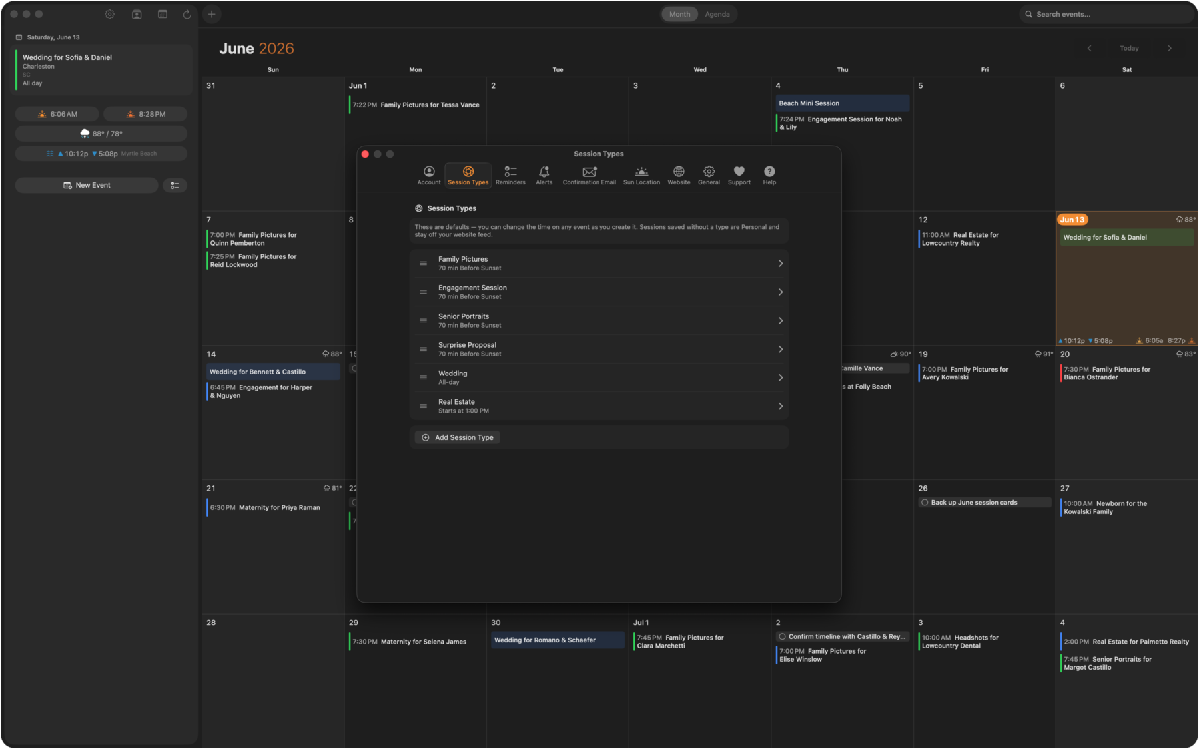Open Wedding for Sofia & Daniel on Jun 13
This screenshot has height=749, width=1199.
[1127, 238]
